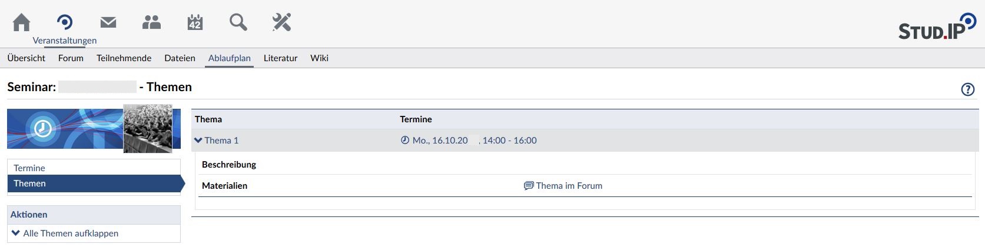Open the Veranstaltungen icon
Viewport: 985px width, 247px height.
click(65, 23)
